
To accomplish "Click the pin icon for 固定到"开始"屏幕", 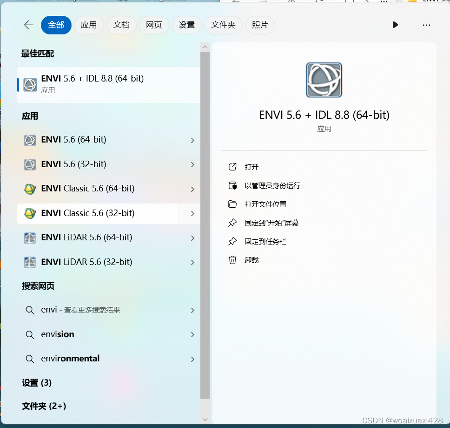I will (x=232, y=223).
